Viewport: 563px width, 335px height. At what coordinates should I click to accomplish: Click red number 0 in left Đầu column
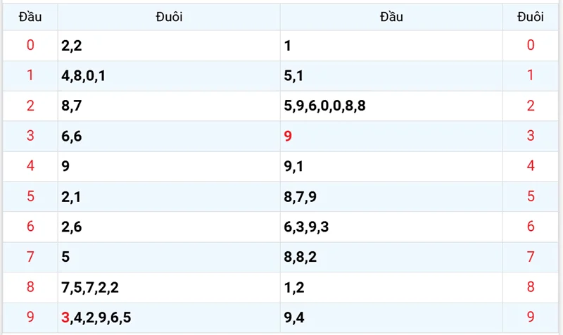coord(30,46)
